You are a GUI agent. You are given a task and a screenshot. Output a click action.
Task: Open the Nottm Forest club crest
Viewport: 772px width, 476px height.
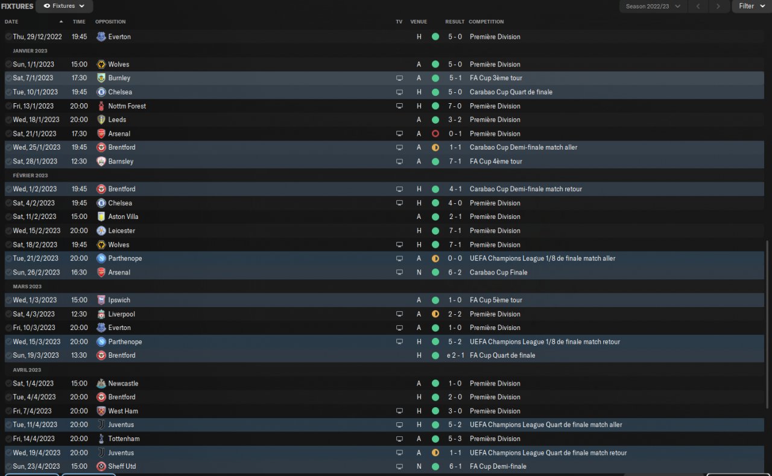coord(101,106)
